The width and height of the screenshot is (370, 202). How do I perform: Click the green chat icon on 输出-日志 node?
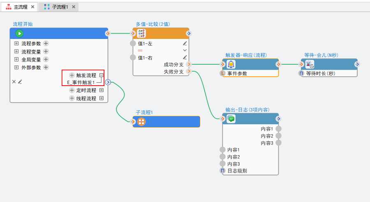[231, 119]
